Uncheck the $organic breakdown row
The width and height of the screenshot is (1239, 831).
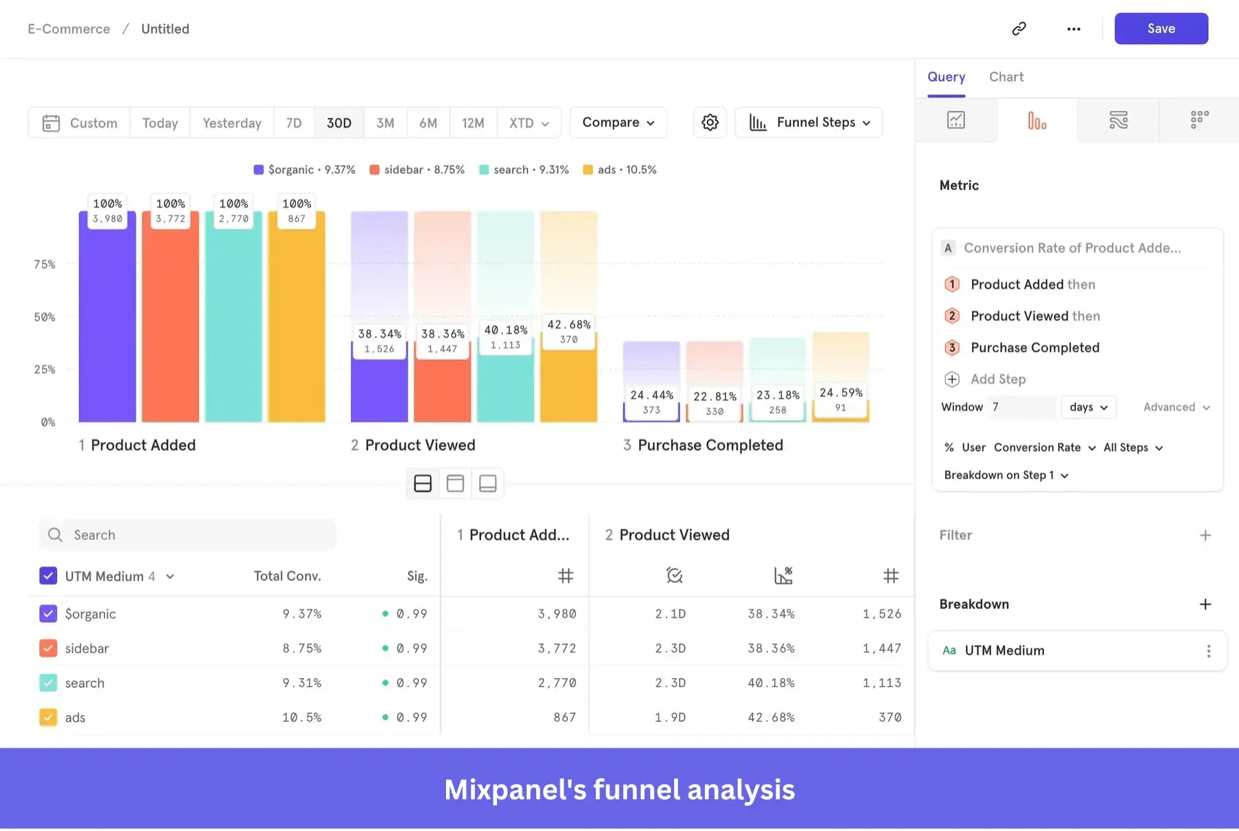click(x=48, y=613)
